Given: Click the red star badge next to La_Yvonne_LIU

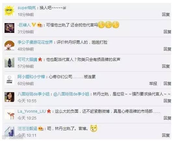Looking at the screenshot, I should click(x=49, y=111).
